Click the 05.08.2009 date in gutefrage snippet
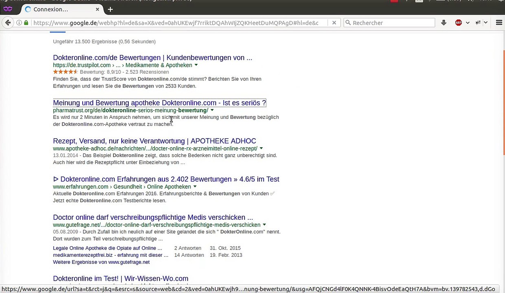Screen dimensions: 505x293 65,232
